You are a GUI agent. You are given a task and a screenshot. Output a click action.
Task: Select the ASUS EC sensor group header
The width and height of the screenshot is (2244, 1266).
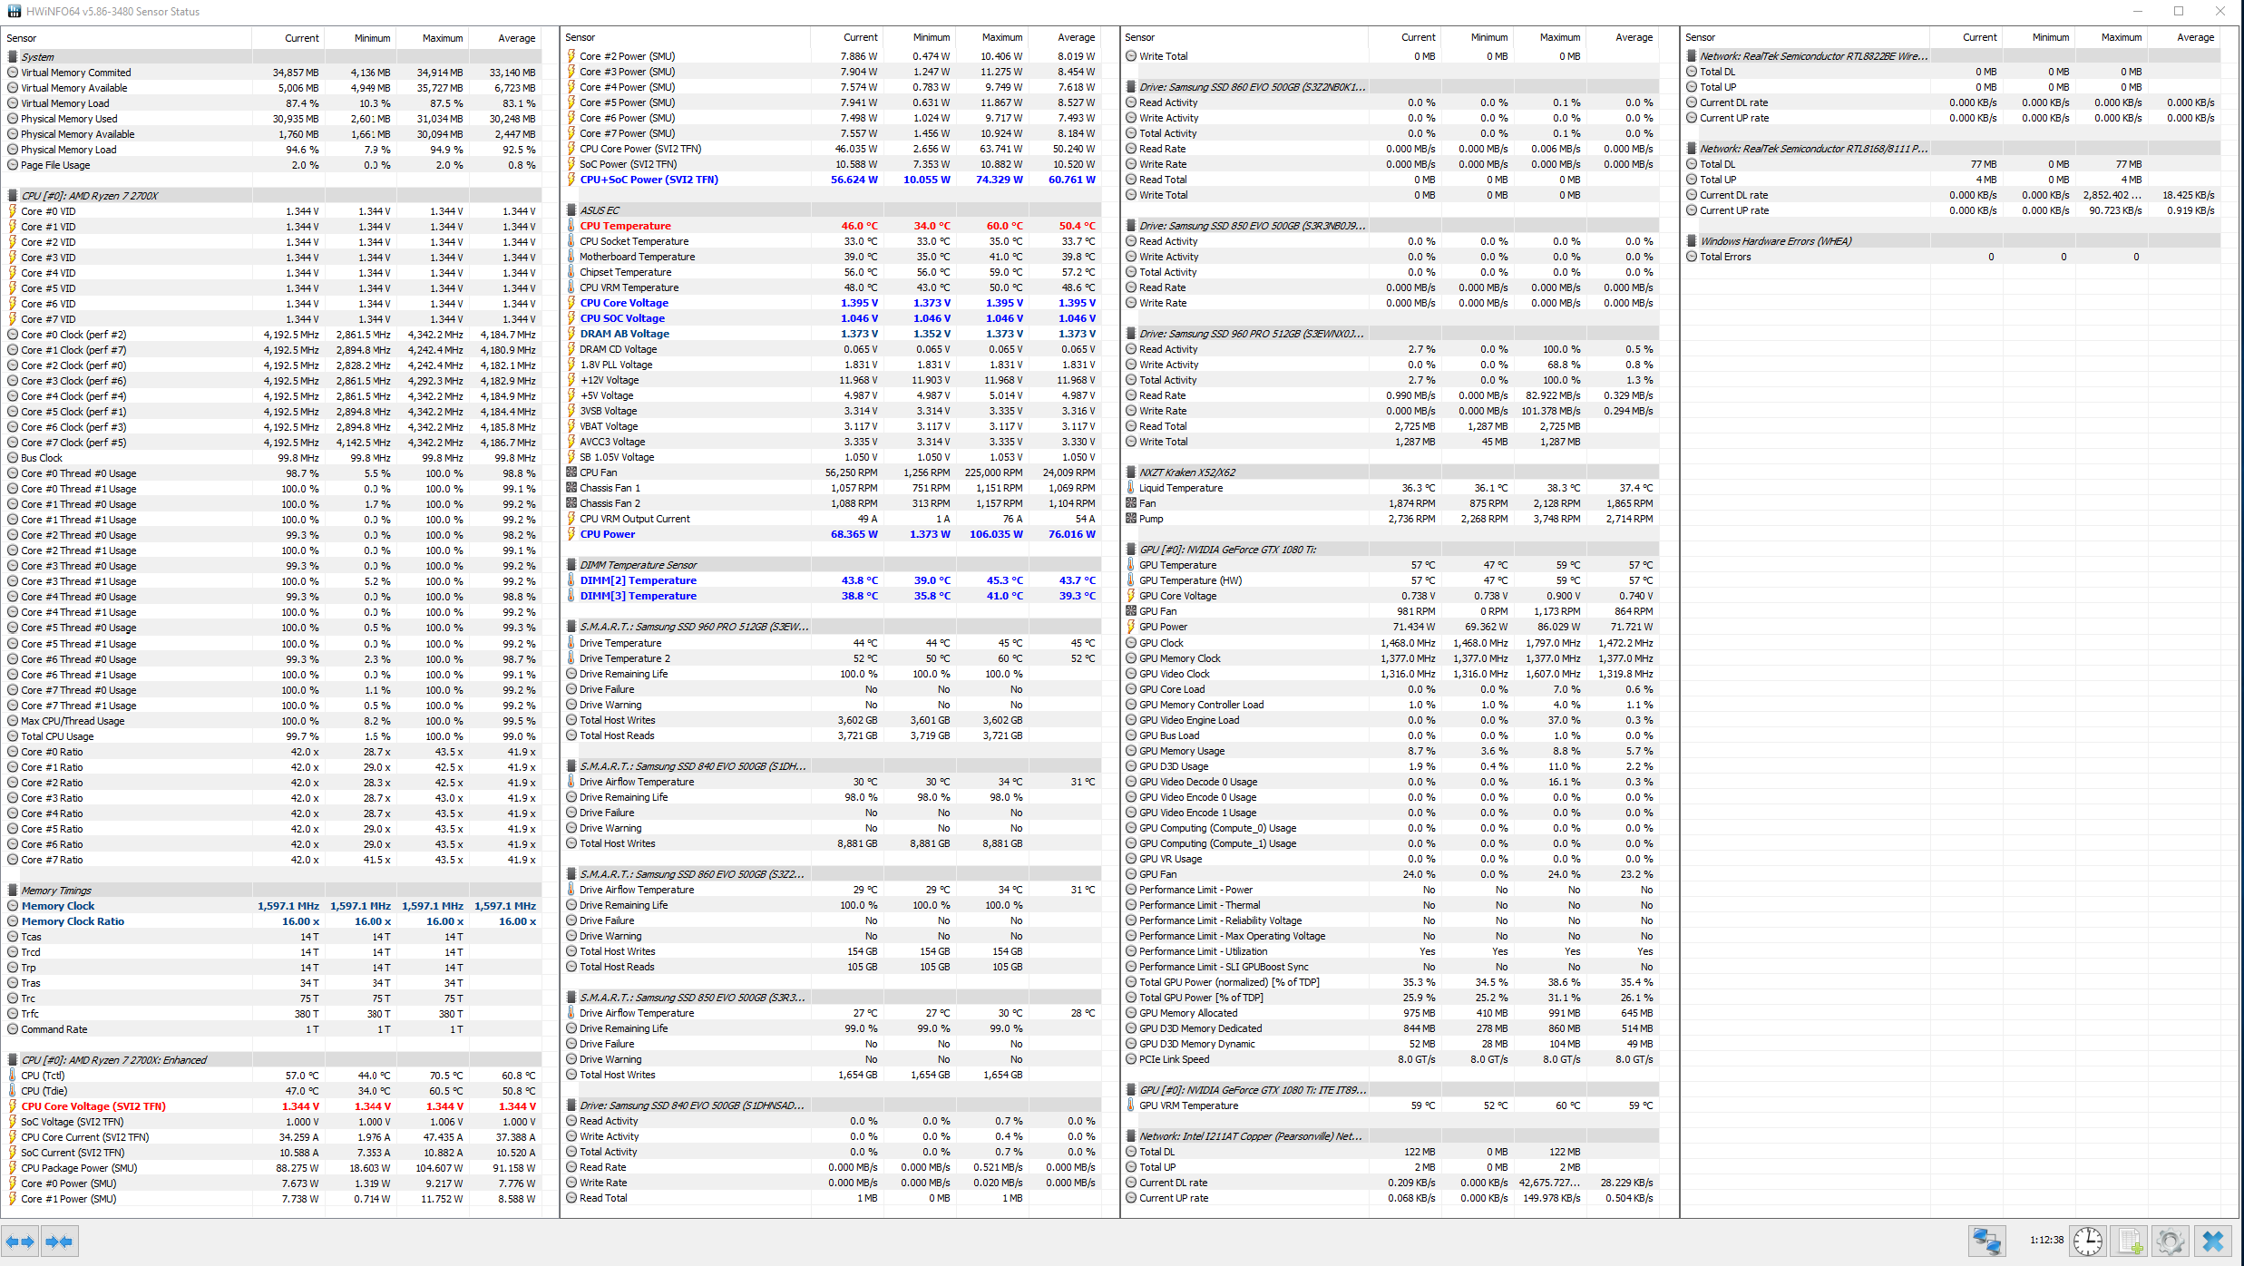click(600, 210)
